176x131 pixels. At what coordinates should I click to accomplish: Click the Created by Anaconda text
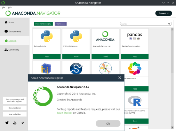tap(69, 100)
